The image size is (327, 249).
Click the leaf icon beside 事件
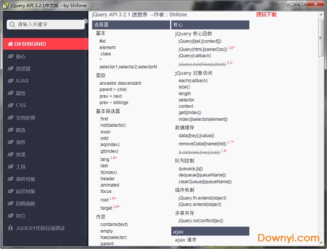(x=10, y=142)
